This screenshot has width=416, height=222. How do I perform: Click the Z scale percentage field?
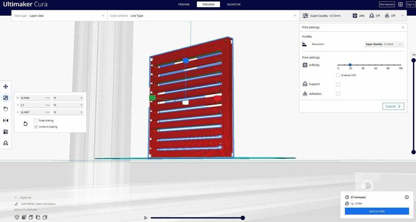[68, 112]
